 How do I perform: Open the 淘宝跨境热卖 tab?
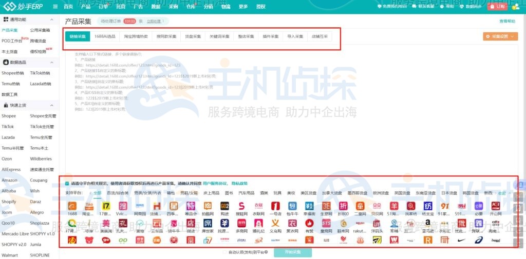point(136,36)
